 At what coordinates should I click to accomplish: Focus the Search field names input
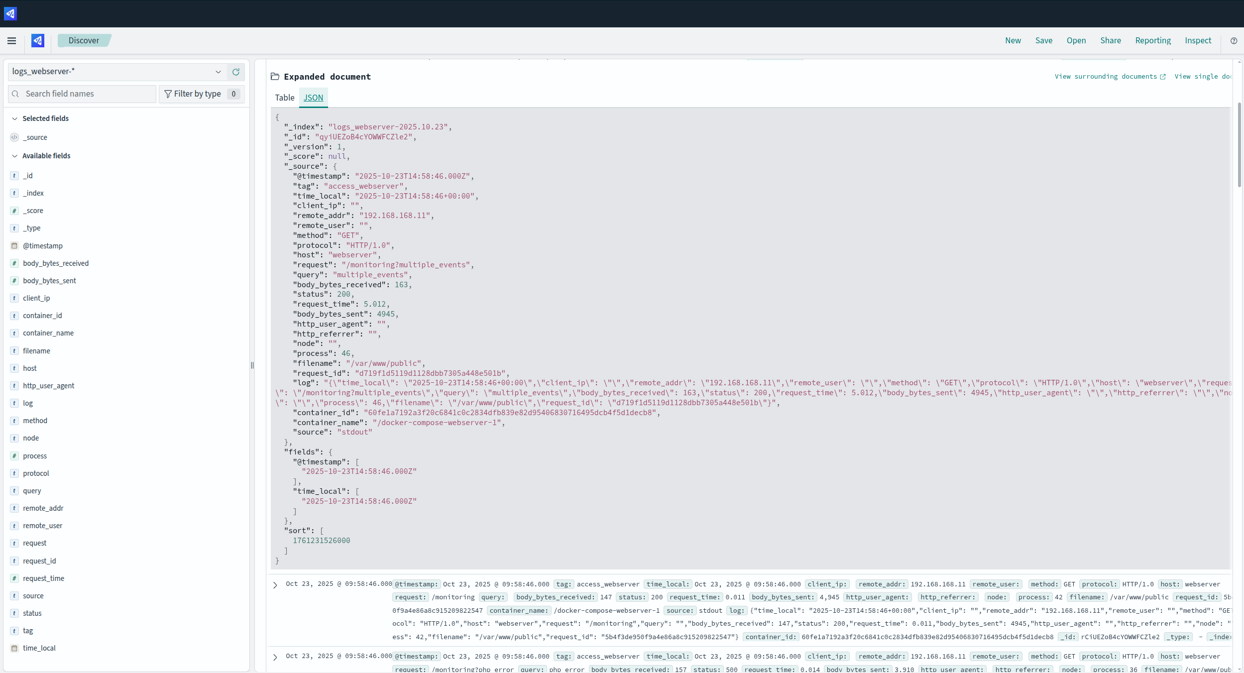[87, 94]
